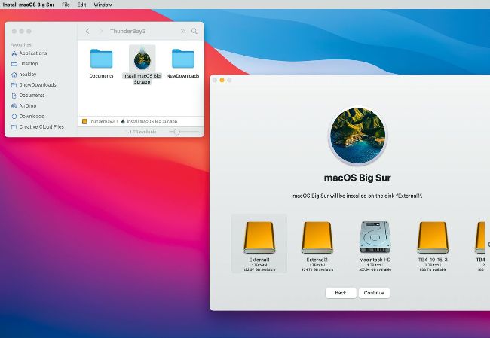Go back with the Finder back arrow

(x=87, y=31)
